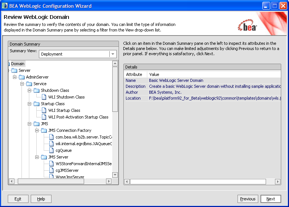Click the Name attribute cell

[136, 80]
